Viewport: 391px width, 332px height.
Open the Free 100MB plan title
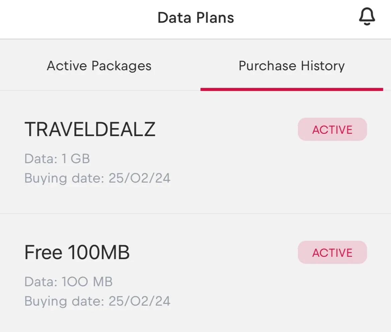(x=77, y=252)
